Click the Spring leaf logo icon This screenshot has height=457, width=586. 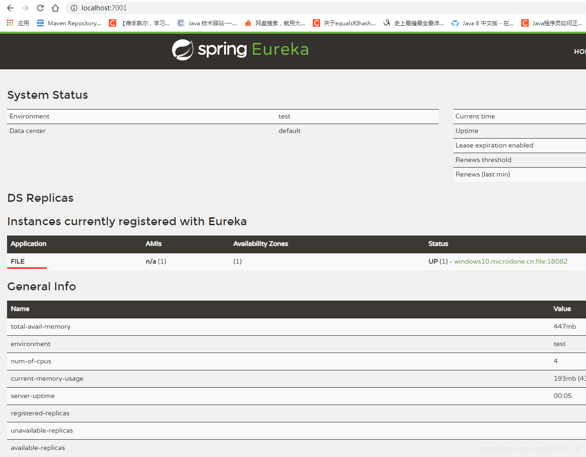pyautogui.click(x=182, y=50)
